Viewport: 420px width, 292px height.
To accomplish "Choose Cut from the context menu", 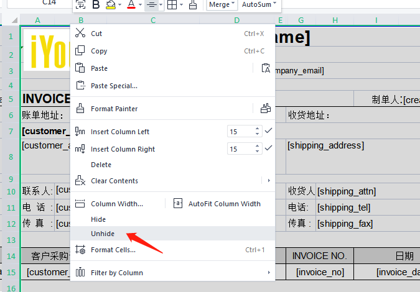I will point(96,34).
